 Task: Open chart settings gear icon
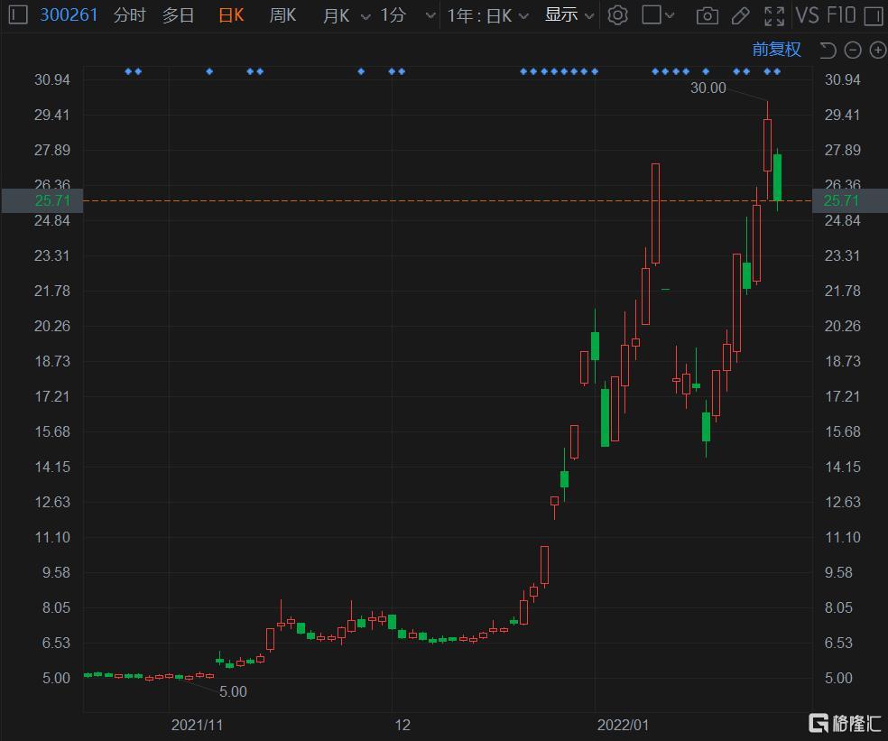(x=617, y=15)
